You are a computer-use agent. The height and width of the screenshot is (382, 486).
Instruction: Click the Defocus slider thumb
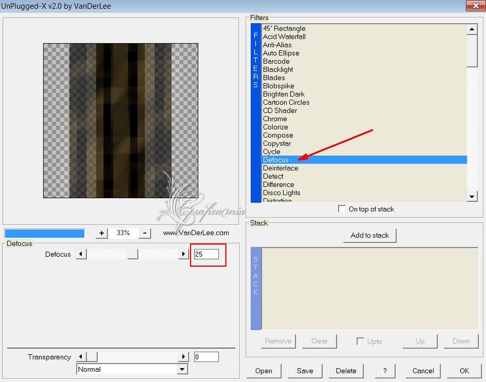(x=133, y=254)
